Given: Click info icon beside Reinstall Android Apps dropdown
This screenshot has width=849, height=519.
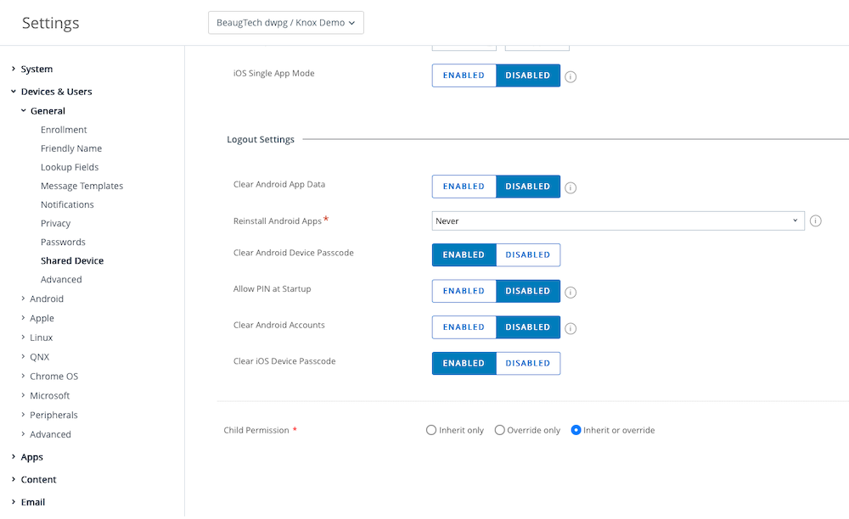Looking at the screenshot, I should 815,221.
